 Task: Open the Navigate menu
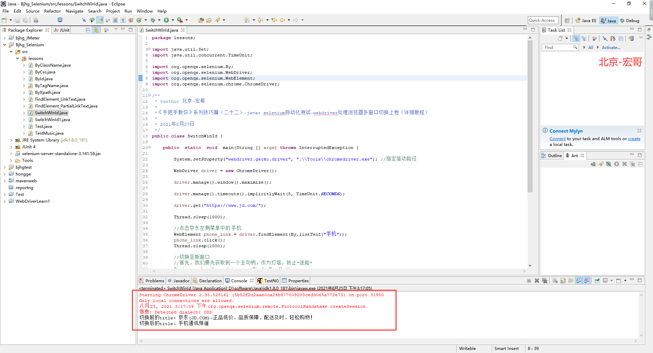pyautogui.click(x=74, y=11)
